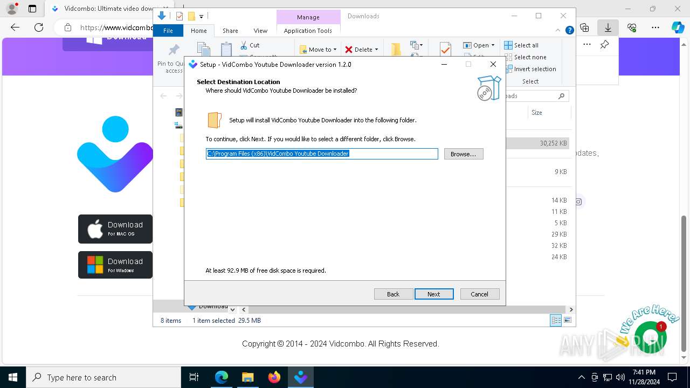Open the File menu in File Explorer
Viewport: 690px width, 388px height.
168,31
